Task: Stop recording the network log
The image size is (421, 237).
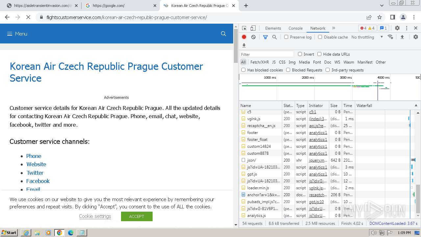Action: coord(244,37)
